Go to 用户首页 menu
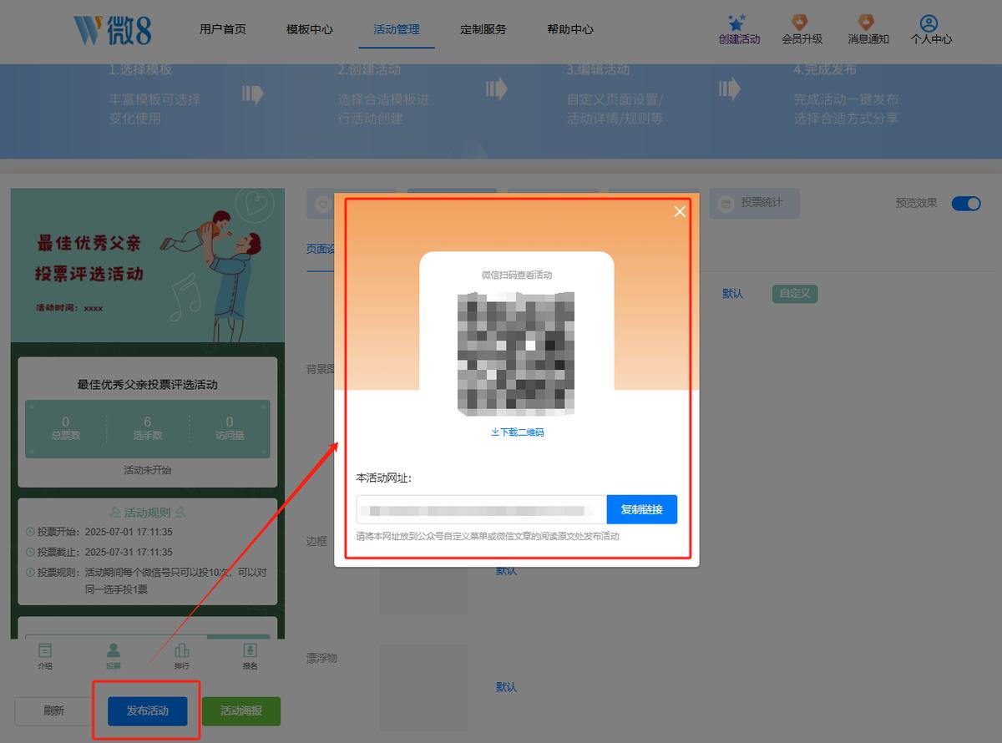Screen dimensions: 1002x743 pos(223,29)
